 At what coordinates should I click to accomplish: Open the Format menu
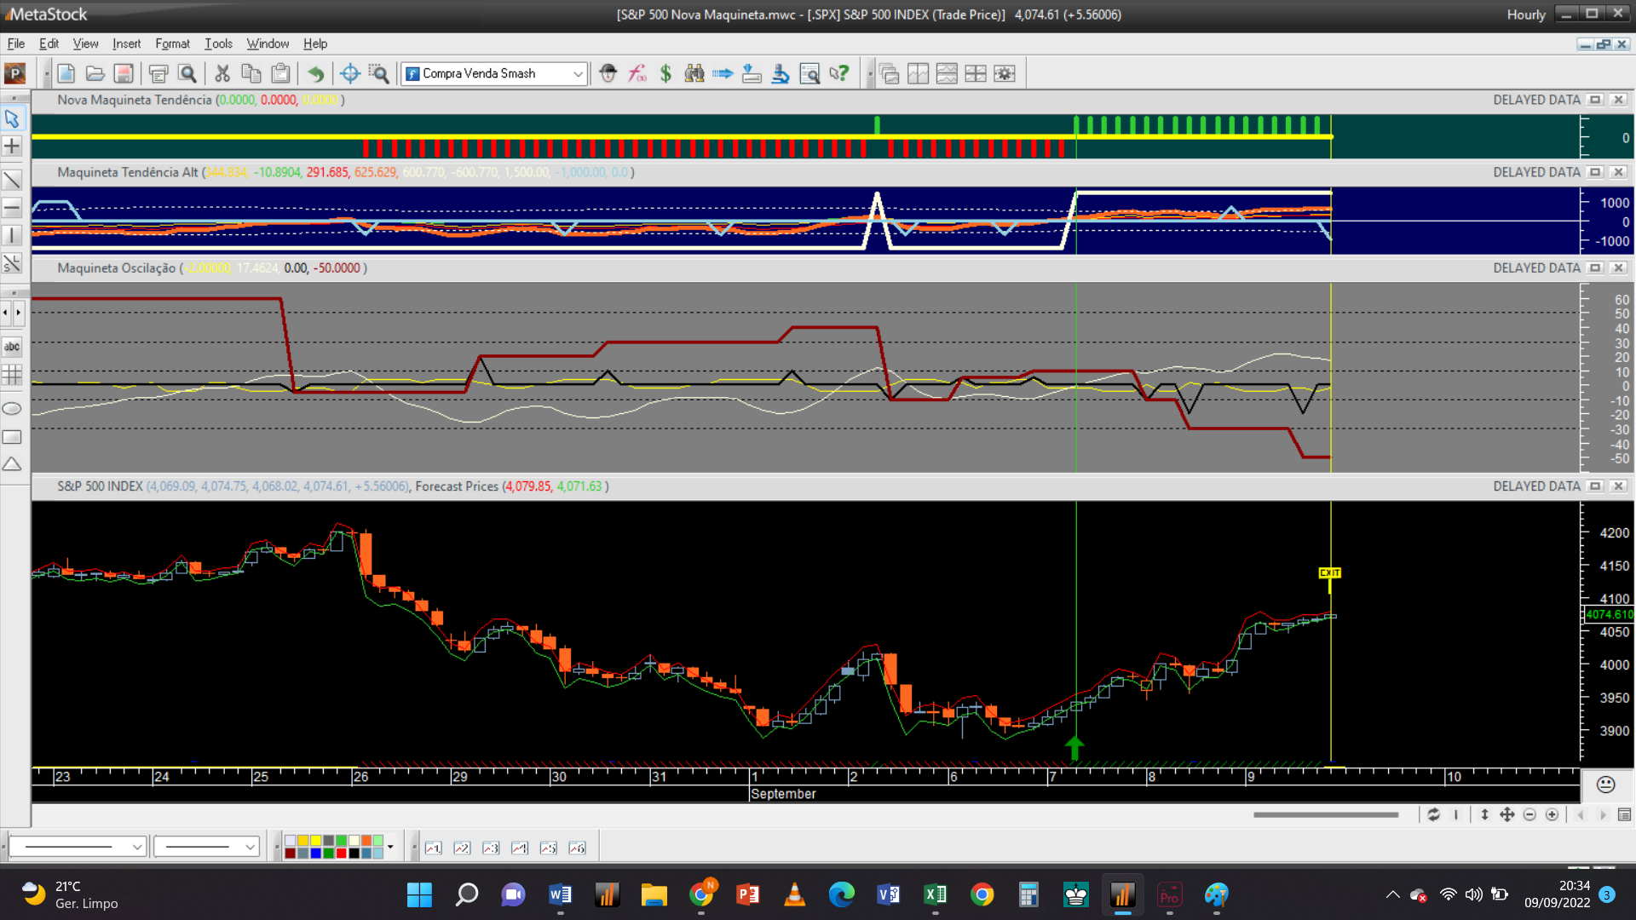(x=172, y=43)
